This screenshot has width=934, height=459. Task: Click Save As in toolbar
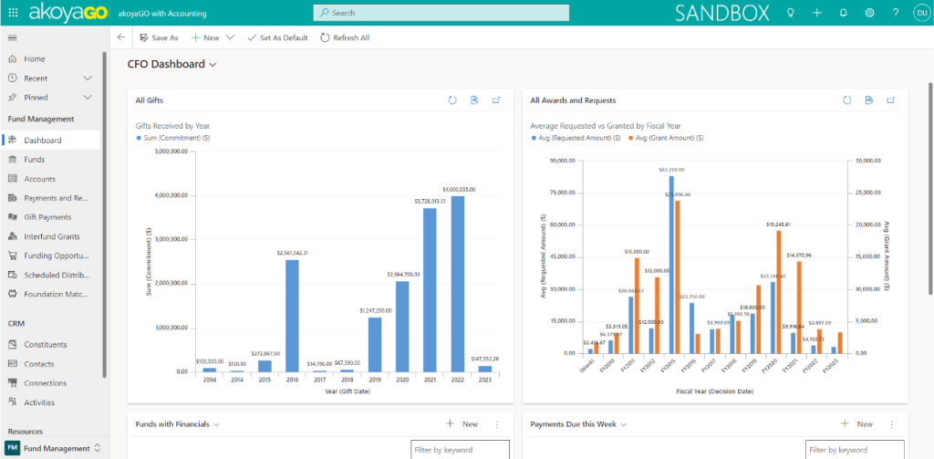[x=159, y=37]
